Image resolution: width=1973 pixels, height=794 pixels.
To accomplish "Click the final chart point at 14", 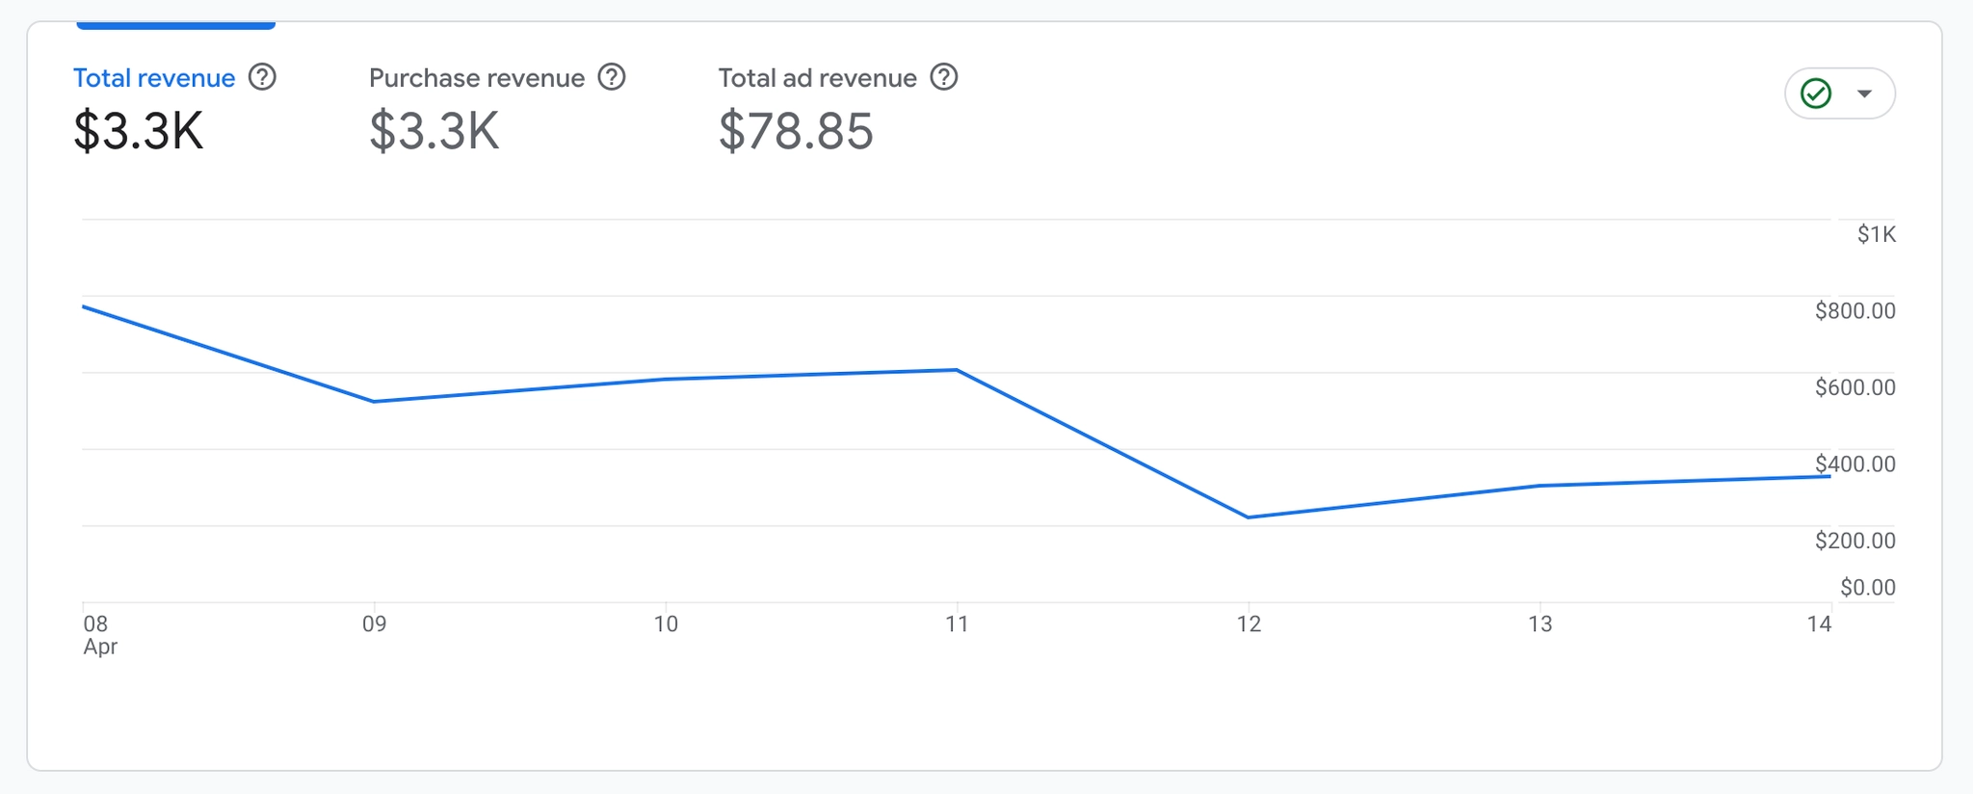I will [1828, 476].
